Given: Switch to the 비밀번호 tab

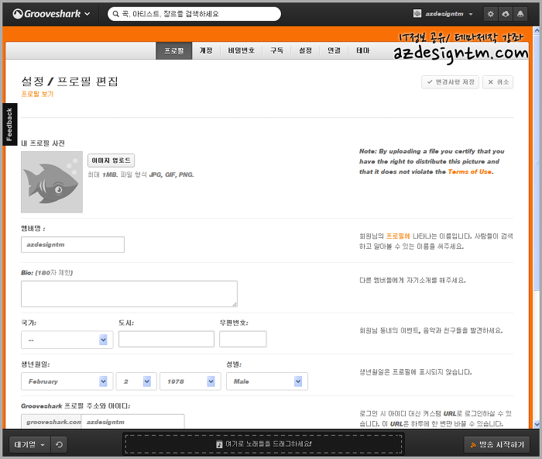Looking at the screenshot, I should [x=242, y=50].
